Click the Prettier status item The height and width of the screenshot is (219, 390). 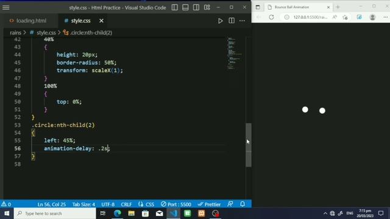tap(209, 204)
